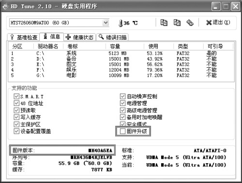Click the 电影 volume label

pyautogui.click(x=72, y=76)
